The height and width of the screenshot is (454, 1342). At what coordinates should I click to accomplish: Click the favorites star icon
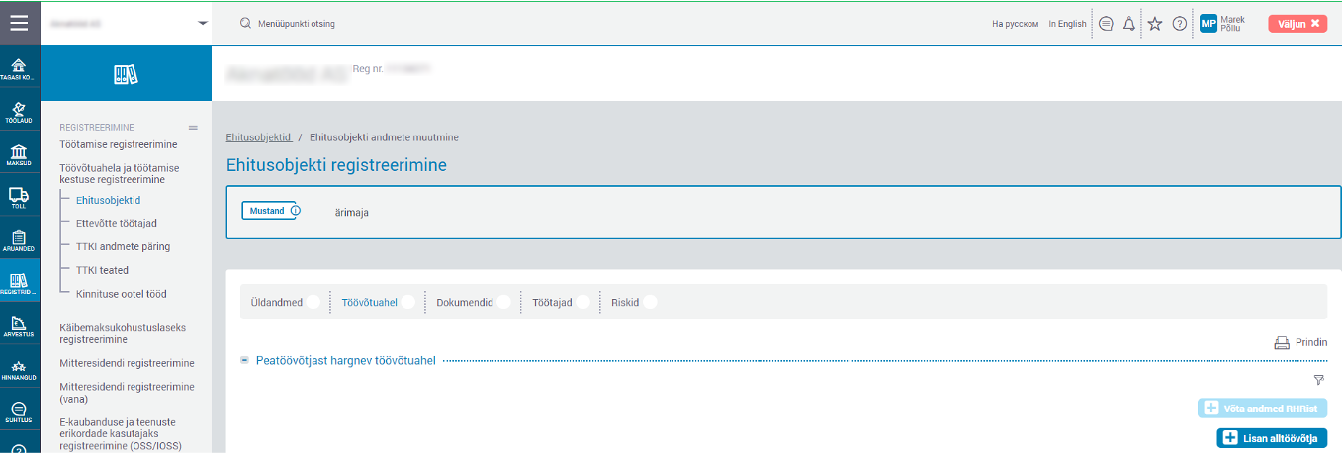tap(1154, 24)
